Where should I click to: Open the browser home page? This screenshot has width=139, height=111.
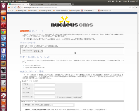pos(19,7)
